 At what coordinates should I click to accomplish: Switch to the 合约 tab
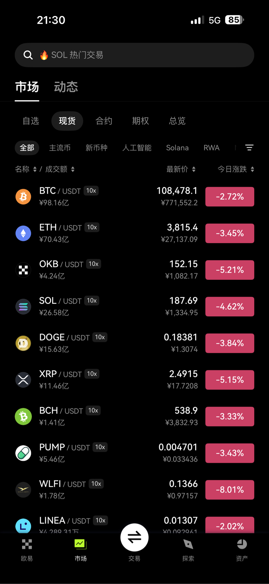pyautogui.click(x=104, y=121)
